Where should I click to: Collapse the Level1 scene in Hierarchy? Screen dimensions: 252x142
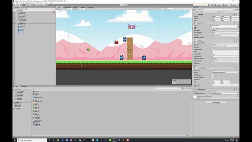point(16,11)
